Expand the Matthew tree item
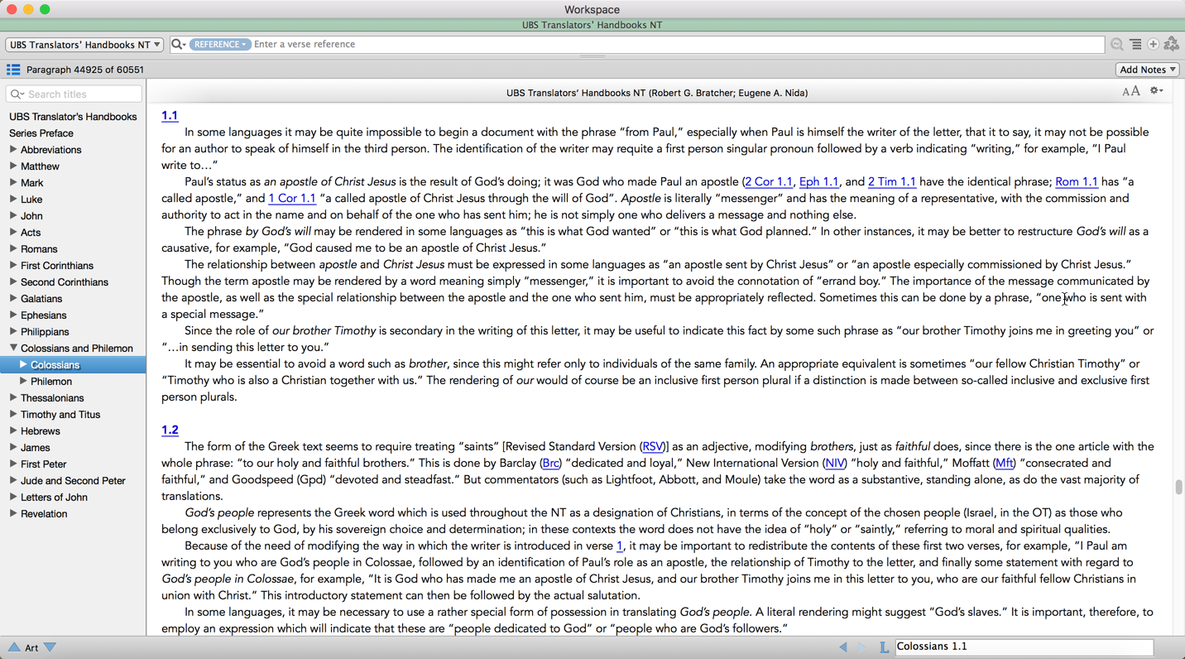The image size is (1185, 659). pos(13,166)
